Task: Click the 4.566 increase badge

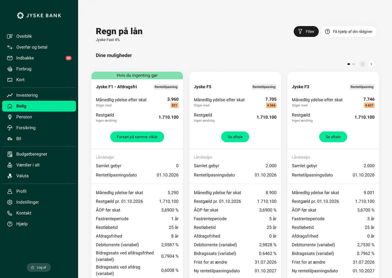Action: coord(271,105)
